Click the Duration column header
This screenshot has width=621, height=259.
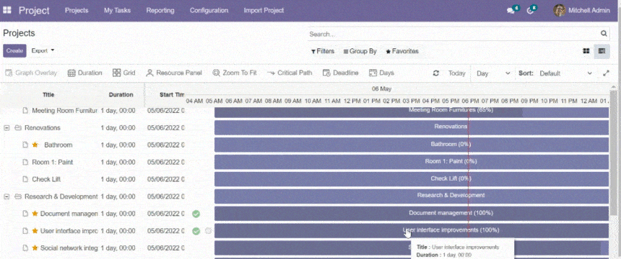pos(121,95)
